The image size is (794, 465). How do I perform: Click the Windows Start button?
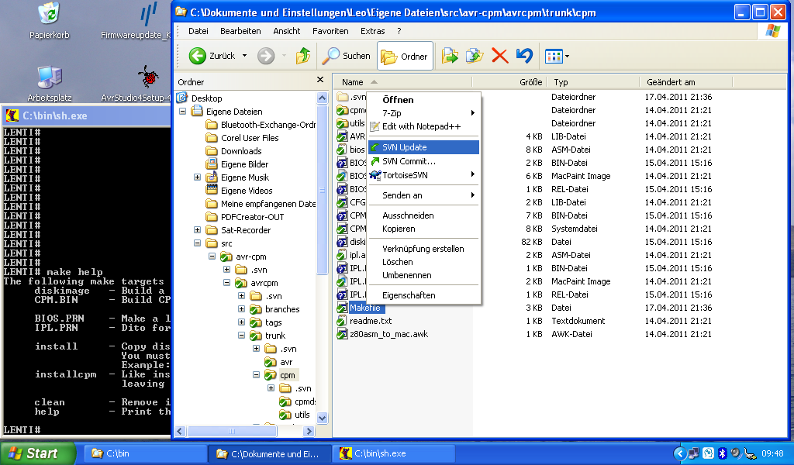pos(37,453)
